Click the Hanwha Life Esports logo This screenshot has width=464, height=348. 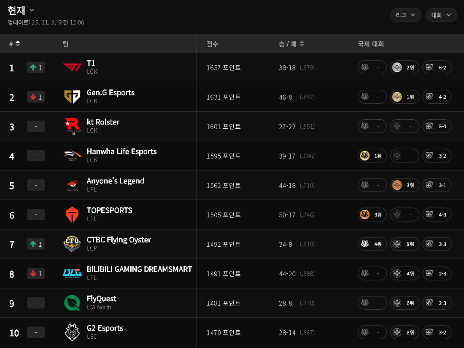72,156
